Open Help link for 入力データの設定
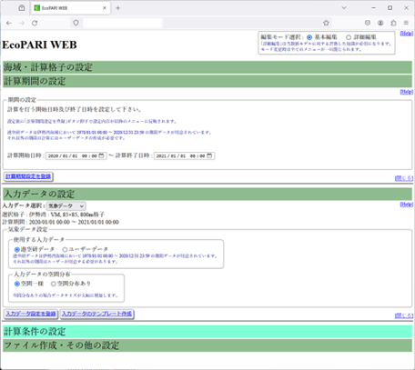This screenshot has width=415, height=370. click(407, 205)
